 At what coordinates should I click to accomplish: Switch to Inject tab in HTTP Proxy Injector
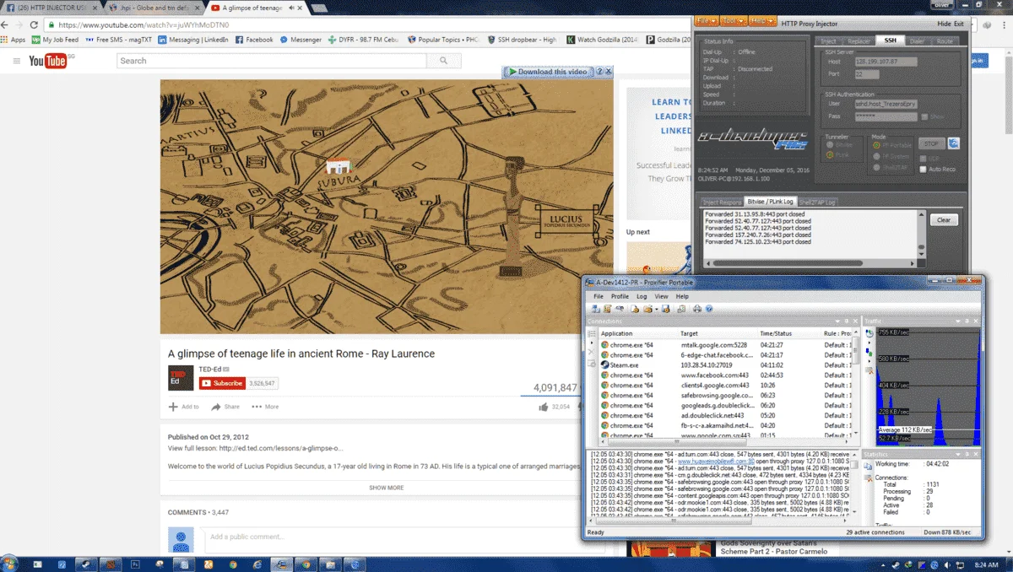pos(829,40)
